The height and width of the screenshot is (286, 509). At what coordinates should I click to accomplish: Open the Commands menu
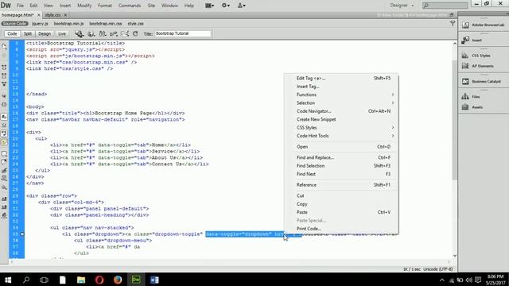130,6
